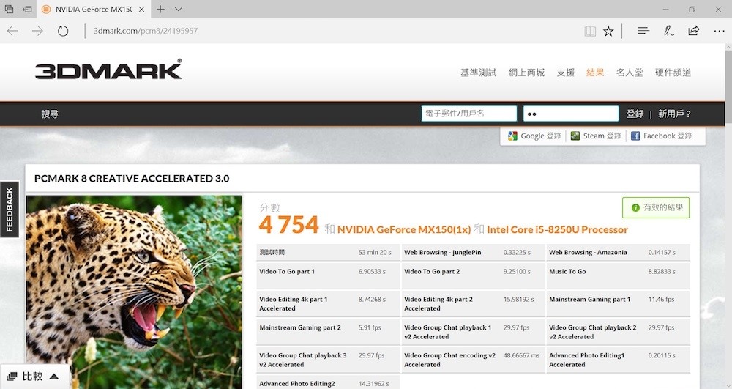Click the Web Browsing - JunglePin row
The height and width of the screenshot is (389, 732).
tap(473, 252)
